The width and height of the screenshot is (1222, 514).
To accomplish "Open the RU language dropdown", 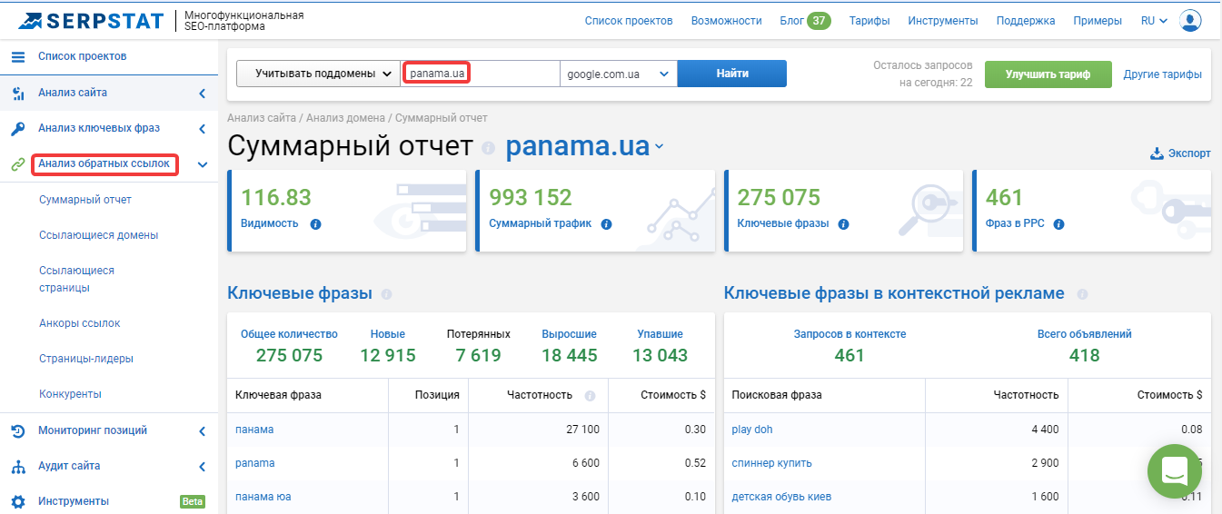I will (x=1154, y=21).
